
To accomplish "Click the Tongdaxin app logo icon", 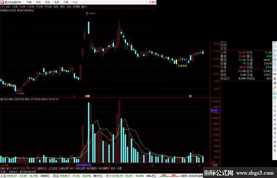I will [x=2, y=2].
